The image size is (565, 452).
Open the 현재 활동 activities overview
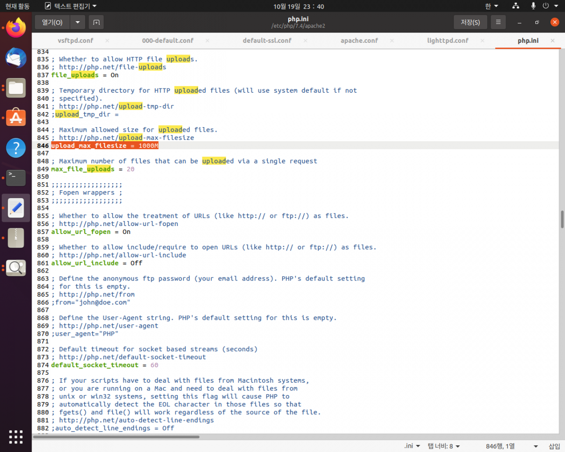17,6
